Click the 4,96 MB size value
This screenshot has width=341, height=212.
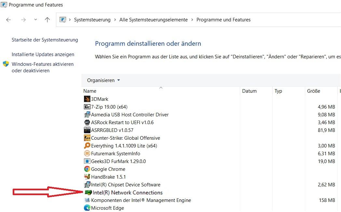coord(326,107)
